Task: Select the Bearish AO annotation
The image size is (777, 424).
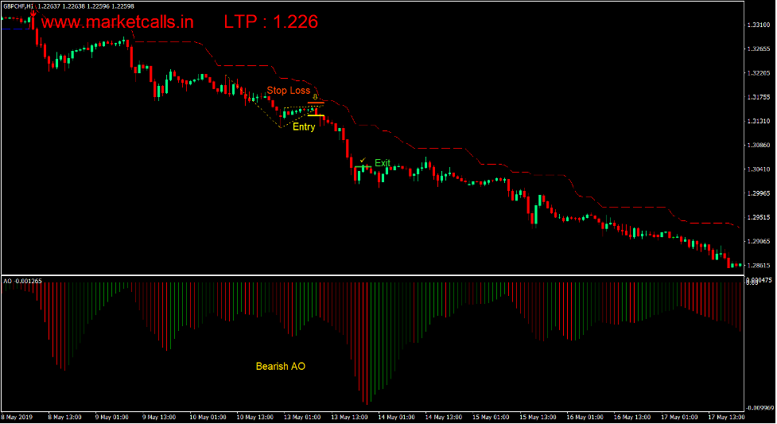Action: click(280, 367)
